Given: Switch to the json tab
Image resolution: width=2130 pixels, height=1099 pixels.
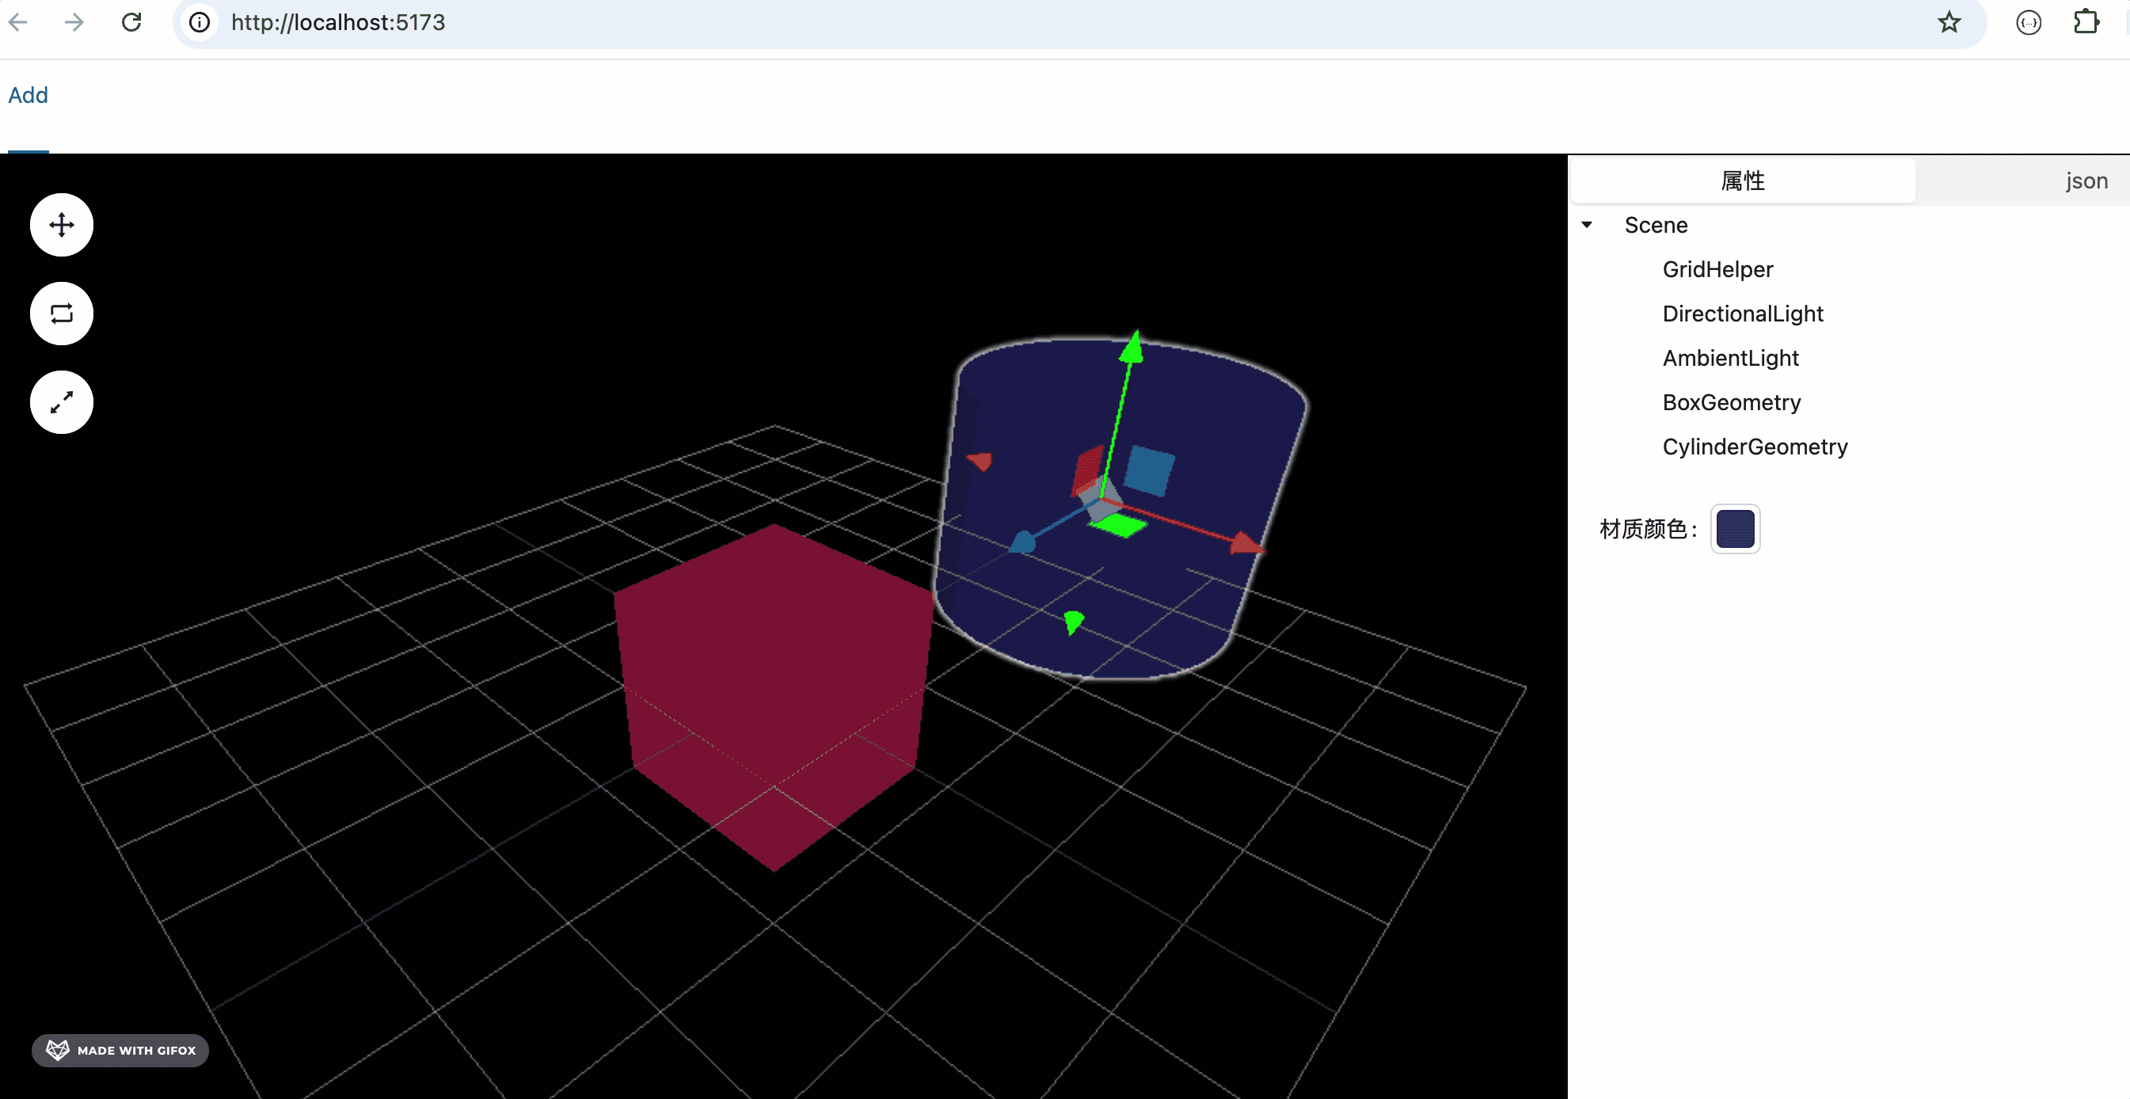Looking at the screenshot, I should tap(2086, 181).
